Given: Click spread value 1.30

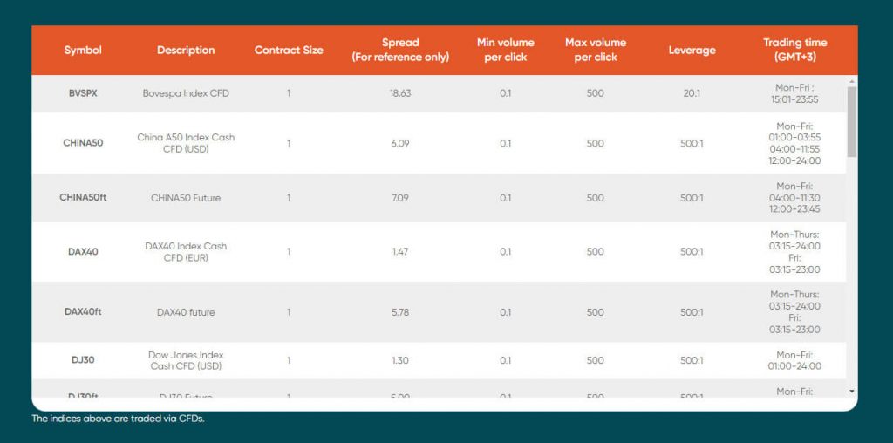Looking at the screenshot, I should (x=400, y=360).
